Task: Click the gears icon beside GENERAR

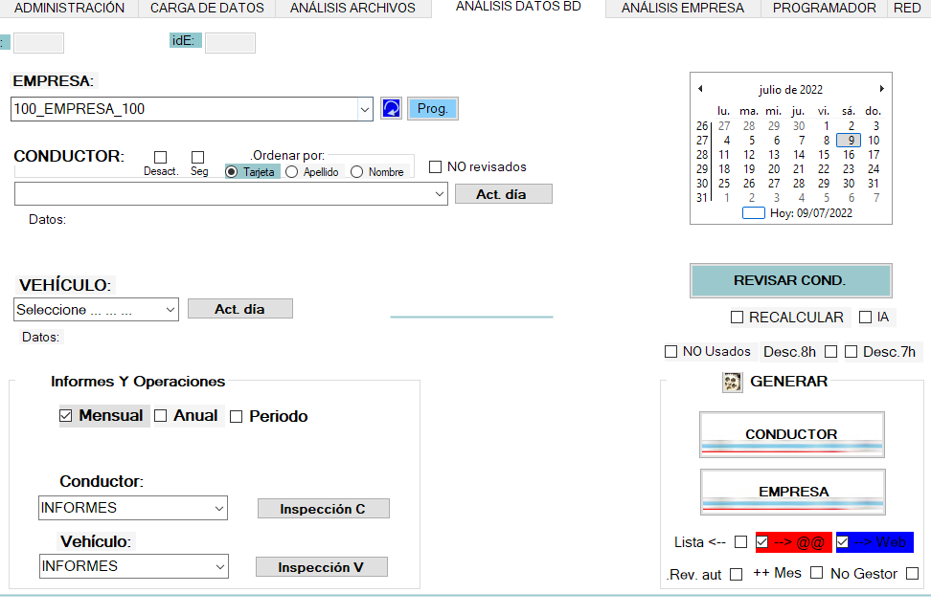Action: [731, 382]
